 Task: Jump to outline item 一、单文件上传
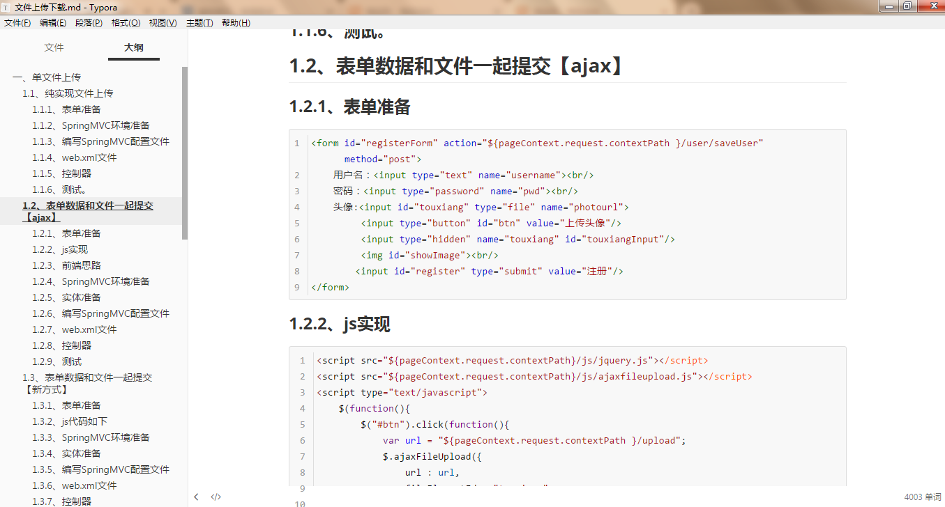pyautogui.click(x=47, y=77)
